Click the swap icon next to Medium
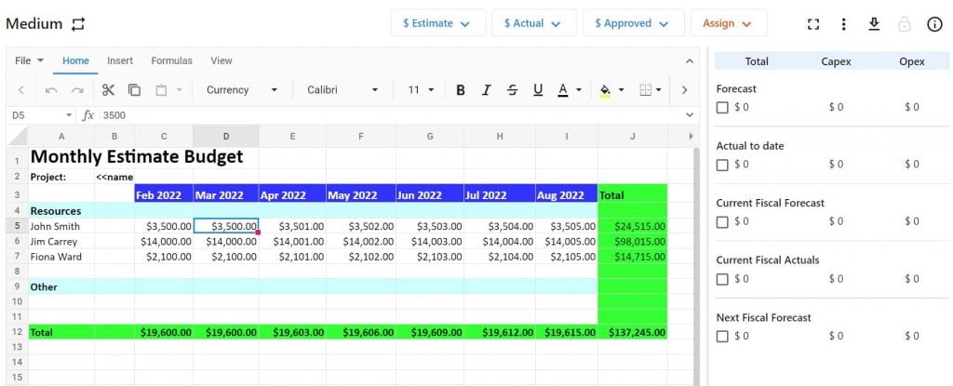953x386 pixels. click(x=78, y=24)
